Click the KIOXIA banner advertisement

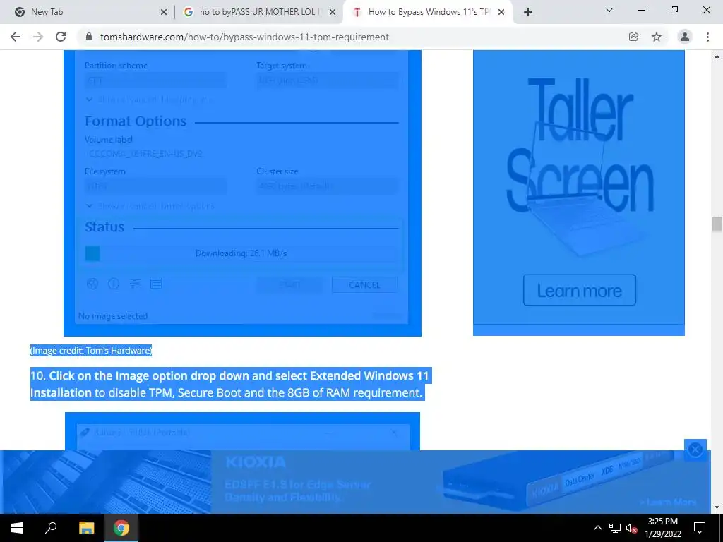pos(355,482)
